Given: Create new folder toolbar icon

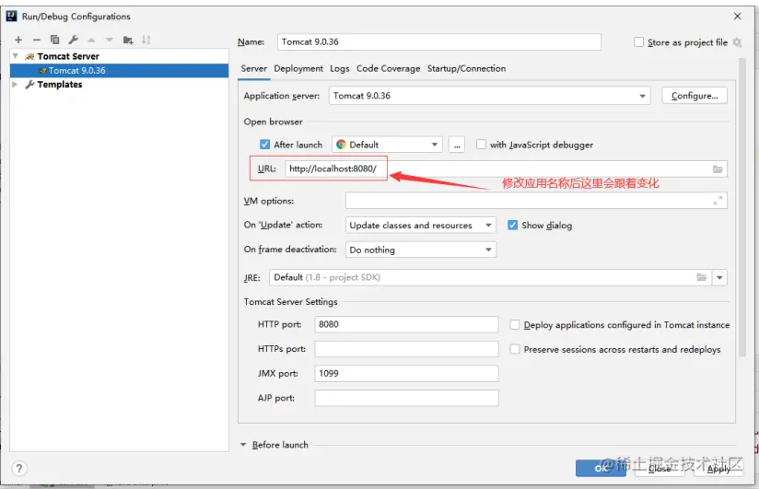Looking at the screenshot, I should (x=128, y=41).
